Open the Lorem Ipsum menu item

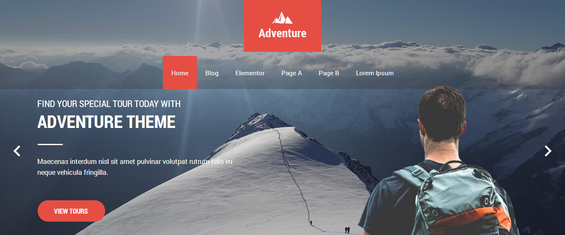(375, 73)
